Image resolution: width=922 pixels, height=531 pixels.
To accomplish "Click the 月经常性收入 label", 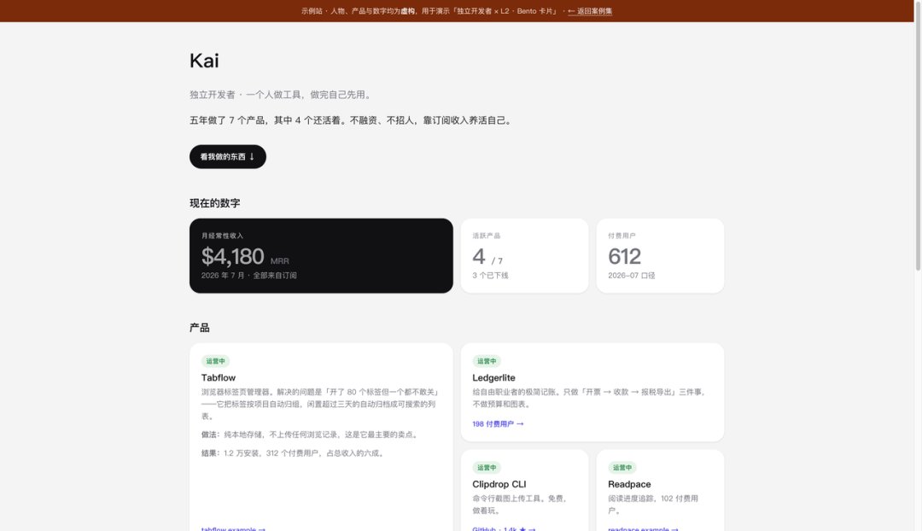I will (222, 236).
